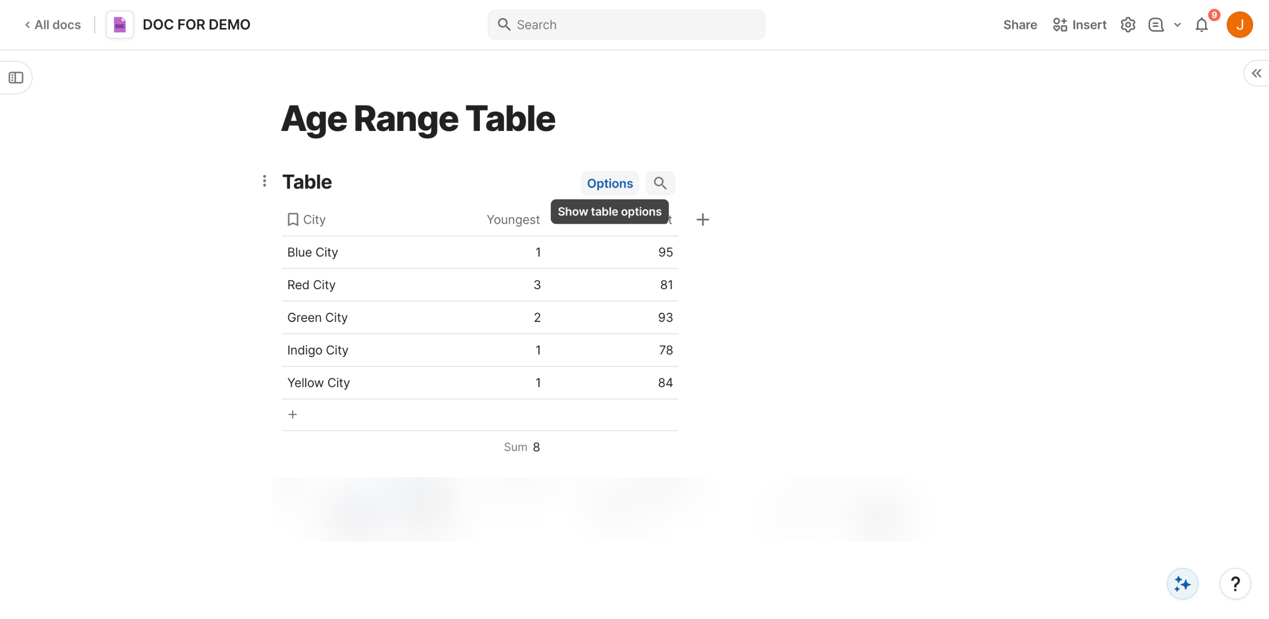
Task: Click the DOC FOR DEMO document title
Action: click(x=196, y=25)
